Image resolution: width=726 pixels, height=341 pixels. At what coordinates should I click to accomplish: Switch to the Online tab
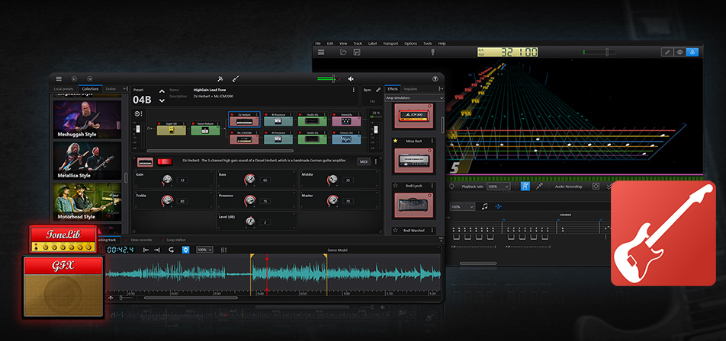point(111,89)
